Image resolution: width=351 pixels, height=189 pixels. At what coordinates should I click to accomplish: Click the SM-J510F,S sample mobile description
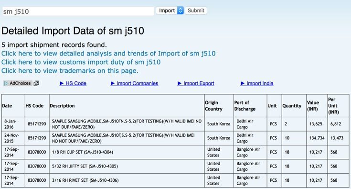point(123,138)
